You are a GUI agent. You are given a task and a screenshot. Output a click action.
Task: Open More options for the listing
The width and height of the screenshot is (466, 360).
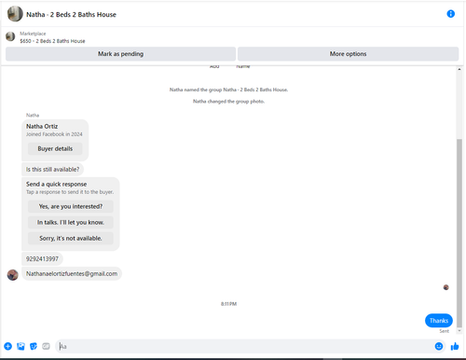click(348, 54)
